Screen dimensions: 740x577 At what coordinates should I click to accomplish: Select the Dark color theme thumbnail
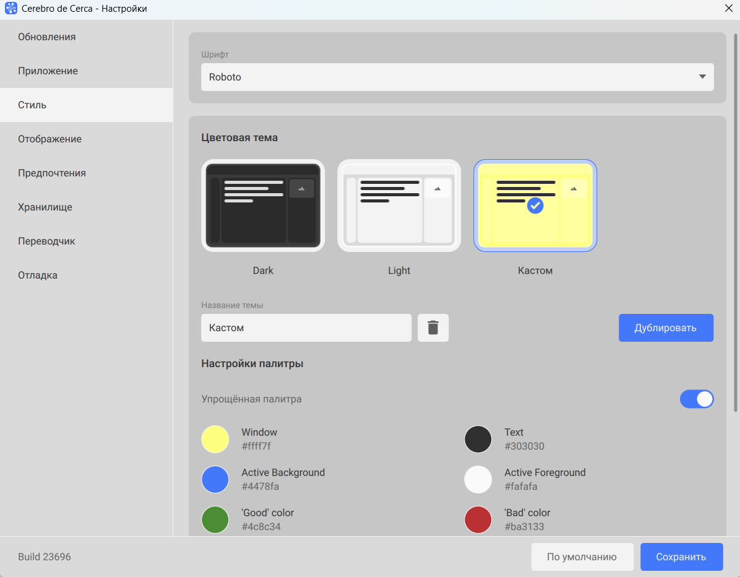coord(263,206)
